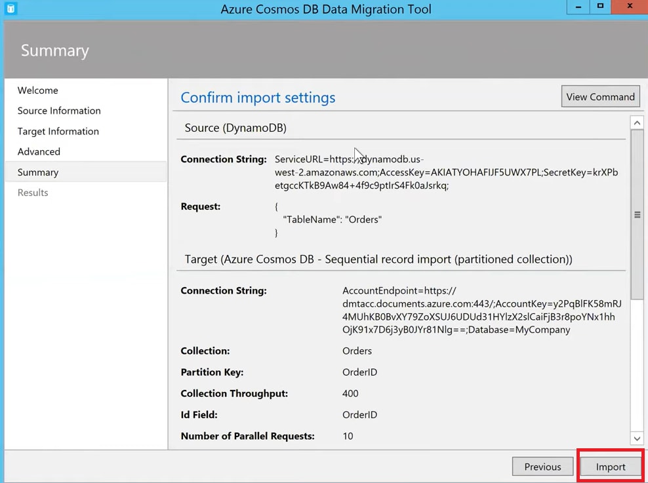Click the app icon in title bar
Viewport: 648px width, 483px height.
point(10,8)
